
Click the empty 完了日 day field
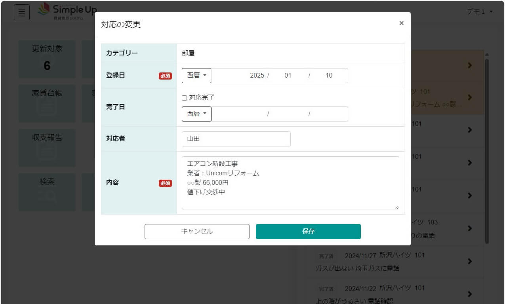click(x=329, y=114)
